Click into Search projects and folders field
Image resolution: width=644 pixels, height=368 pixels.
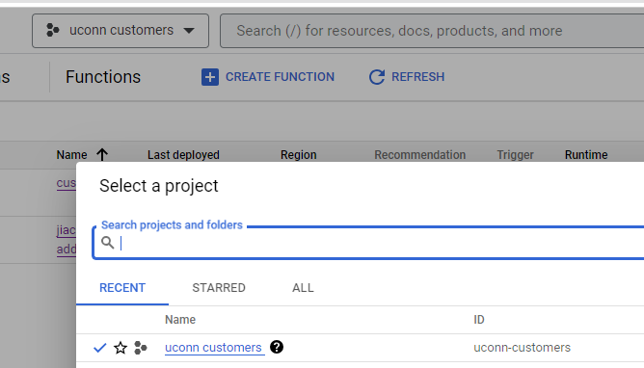(x=369, y=243)
